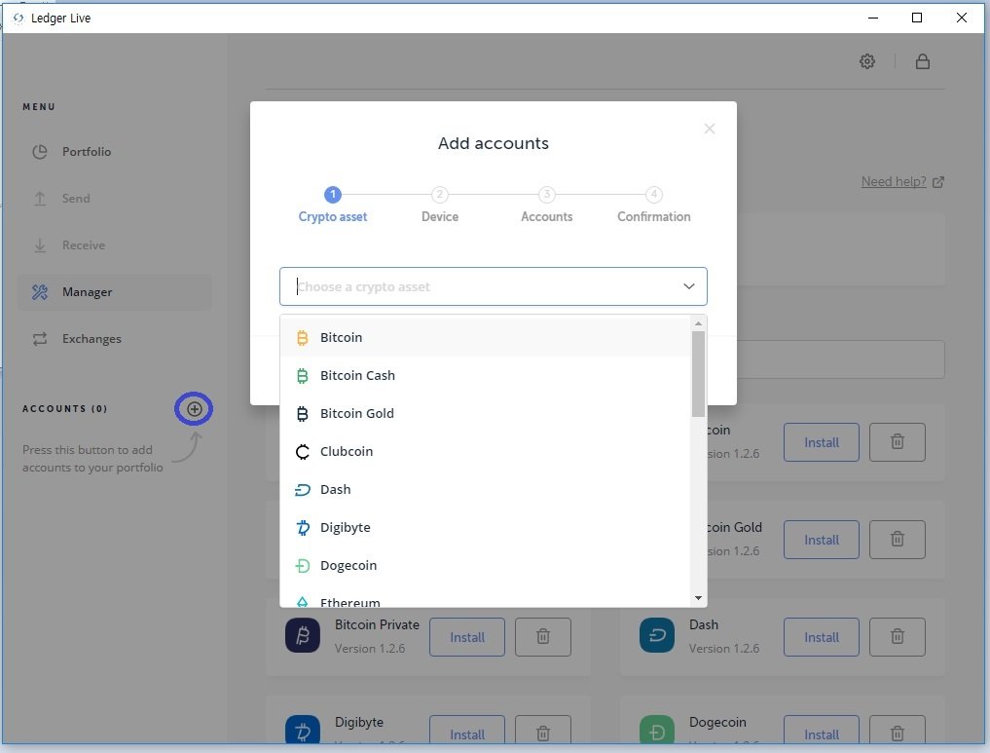Uninstall Bitcoin Private with trash button
This screenshot has height=753, width=990.
(543, 637)
